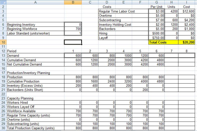Click the $20,200 total cost cell

pos(186,42)
